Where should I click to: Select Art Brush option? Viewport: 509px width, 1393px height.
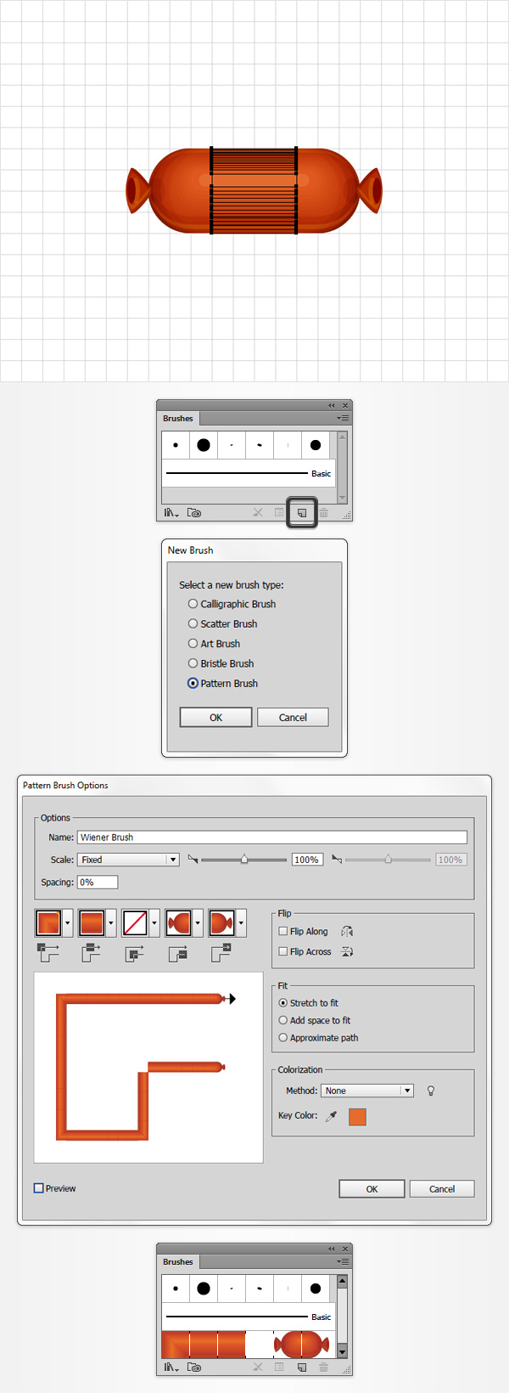tap(214, 644)
